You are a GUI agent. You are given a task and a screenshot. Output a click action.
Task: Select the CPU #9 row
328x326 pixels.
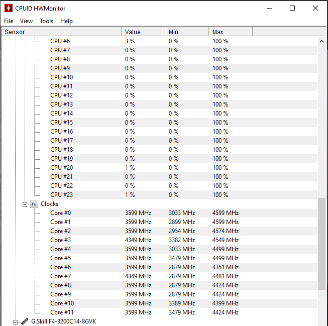click(x=183, y=68)
